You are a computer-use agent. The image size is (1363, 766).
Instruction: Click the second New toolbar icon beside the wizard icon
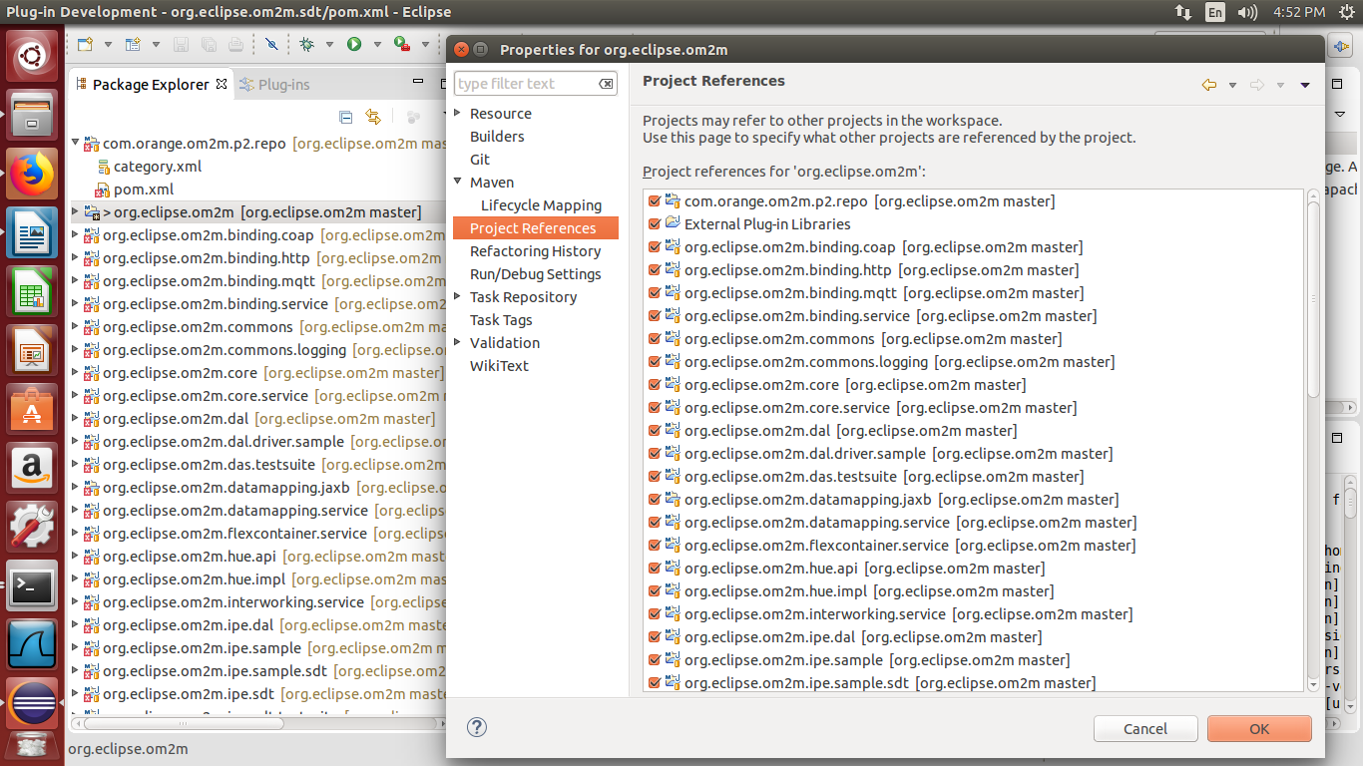[133, 44]
